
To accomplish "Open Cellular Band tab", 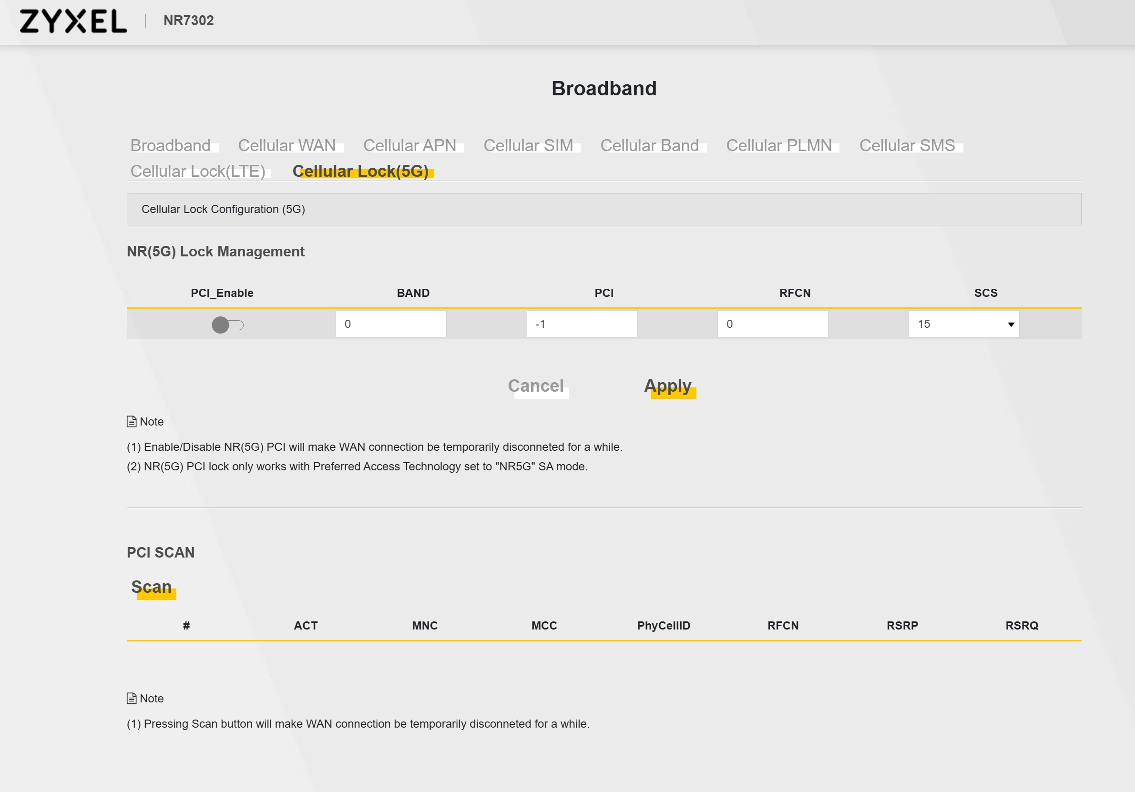I will 650,145.
